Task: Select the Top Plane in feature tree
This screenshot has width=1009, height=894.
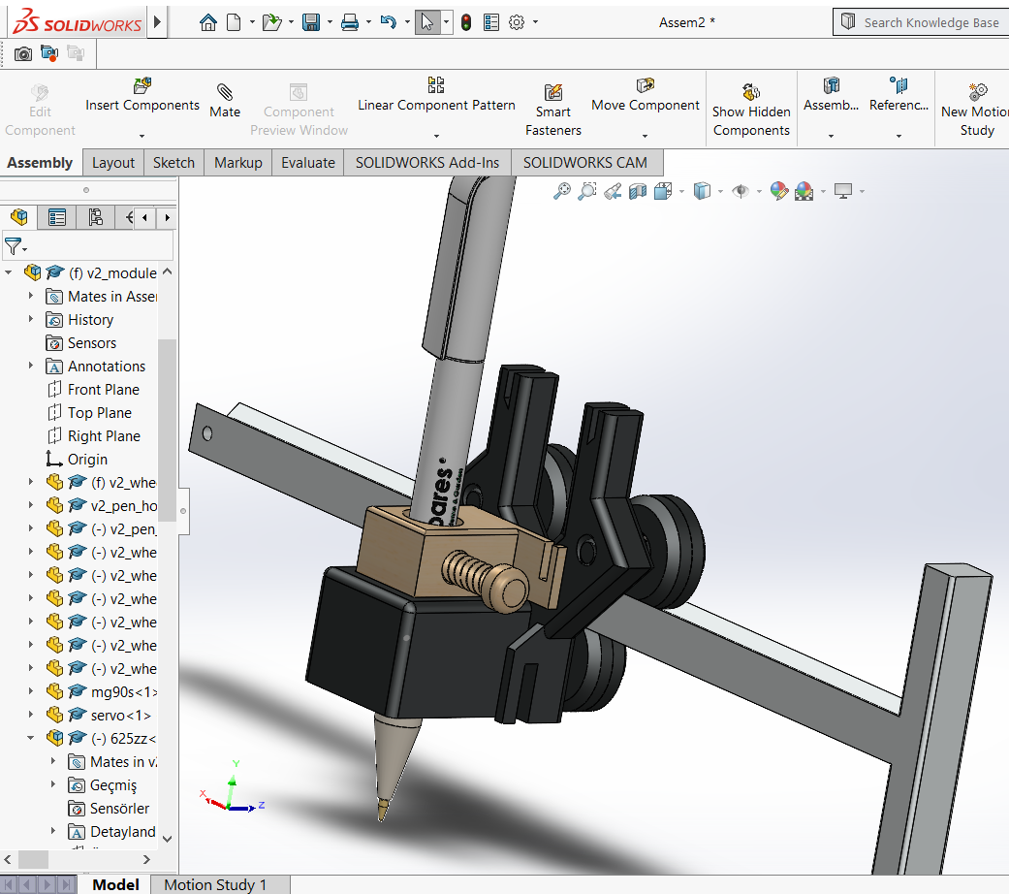Action: tap(99, 412)
